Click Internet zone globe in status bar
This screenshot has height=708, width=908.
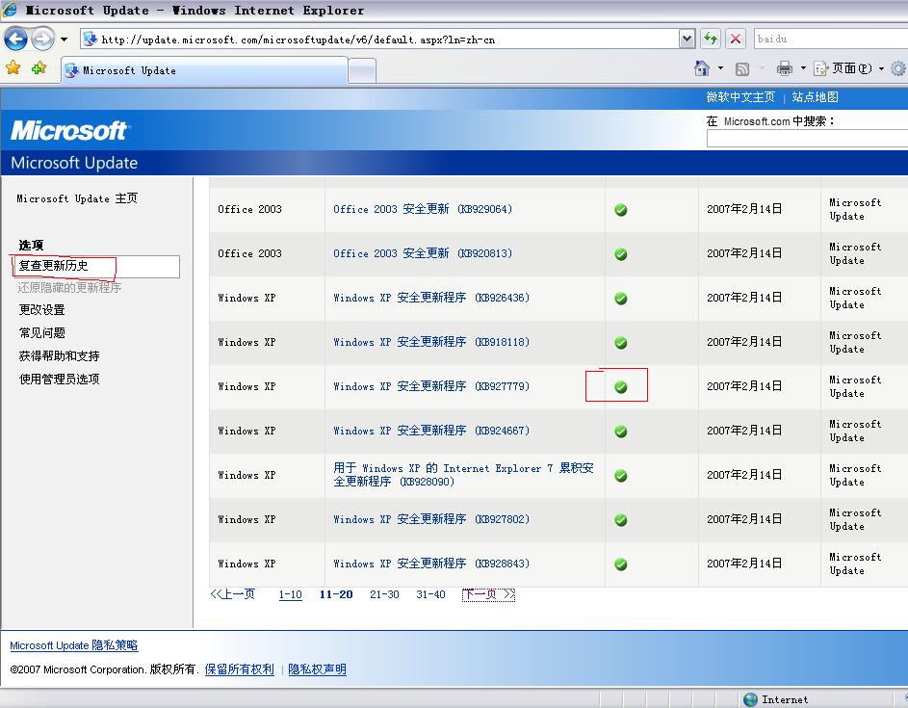click(x=750, y=699)
